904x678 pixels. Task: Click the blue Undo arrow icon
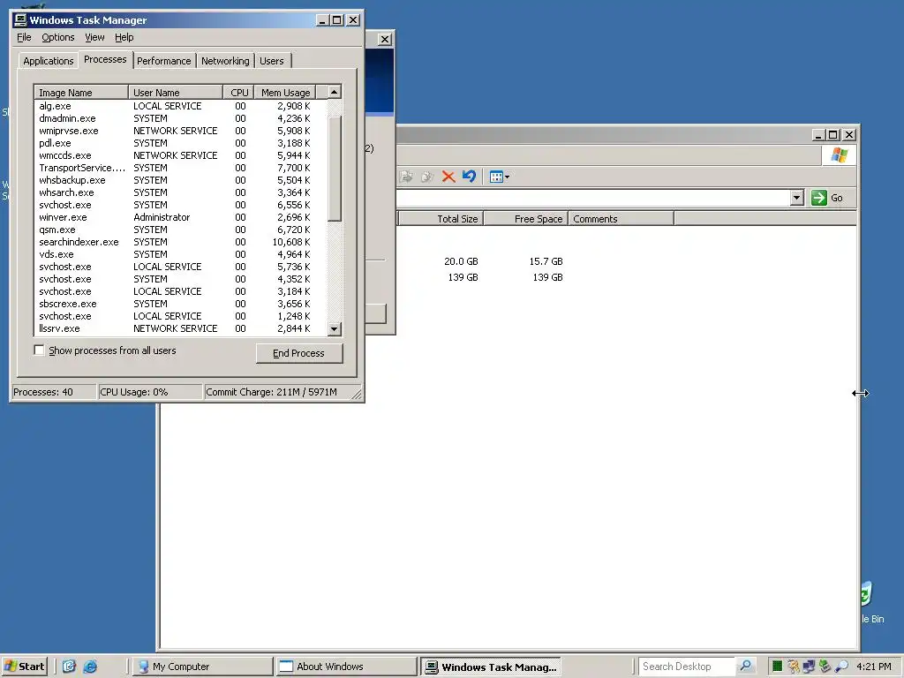[x=470, y=177]
